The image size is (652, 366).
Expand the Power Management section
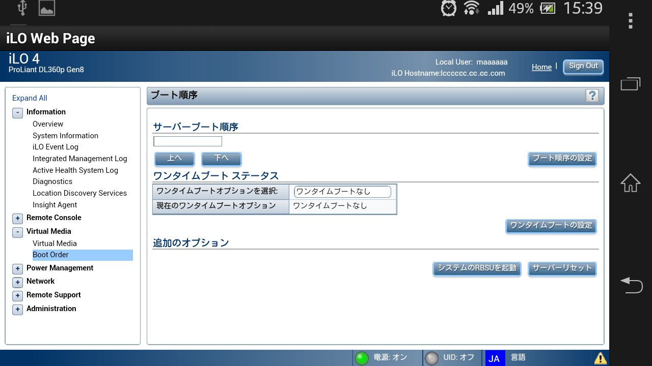point(18,269)
